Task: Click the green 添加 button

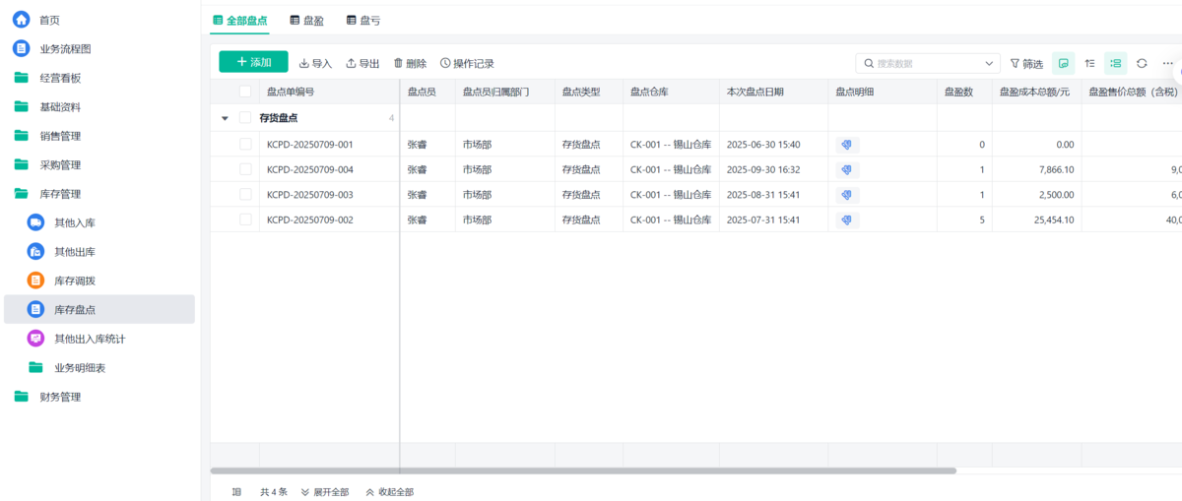Action: (x=253, y=62)
